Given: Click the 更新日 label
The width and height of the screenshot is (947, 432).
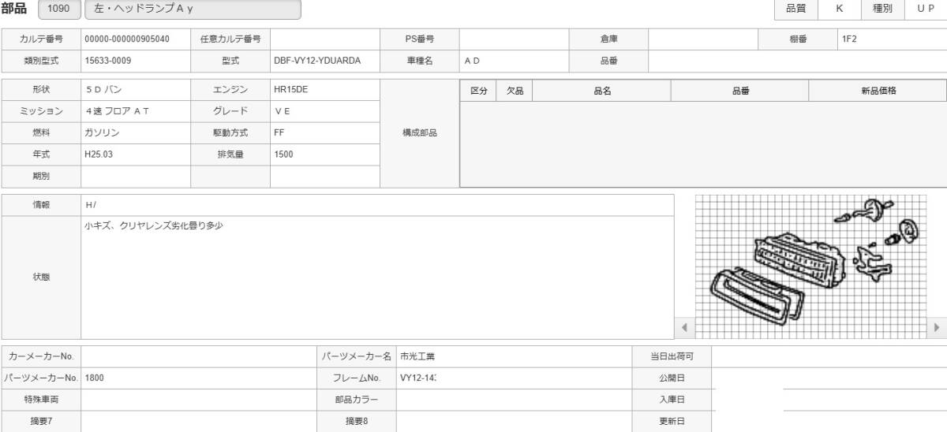Looking at the screenshot, I should pyautogui.click(x=672, y=421).
